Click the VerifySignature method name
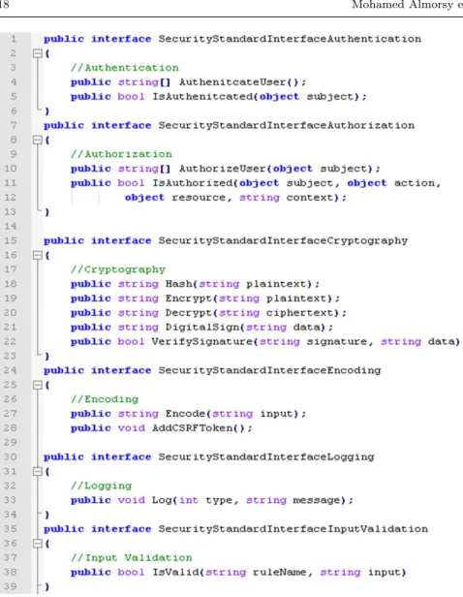463x597 pixels. click(202, 341)
